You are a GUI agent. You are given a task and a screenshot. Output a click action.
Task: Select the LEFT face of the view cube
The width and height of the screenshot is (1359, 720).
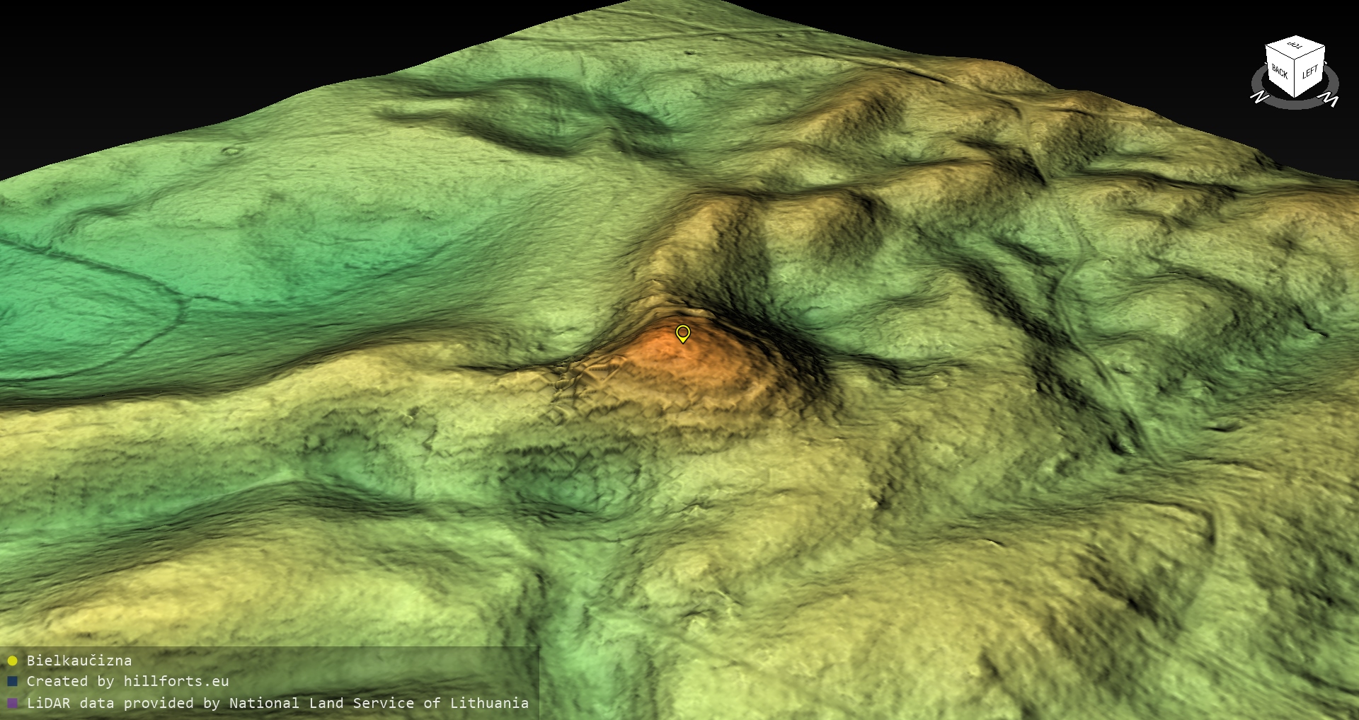pos(1310,72)
